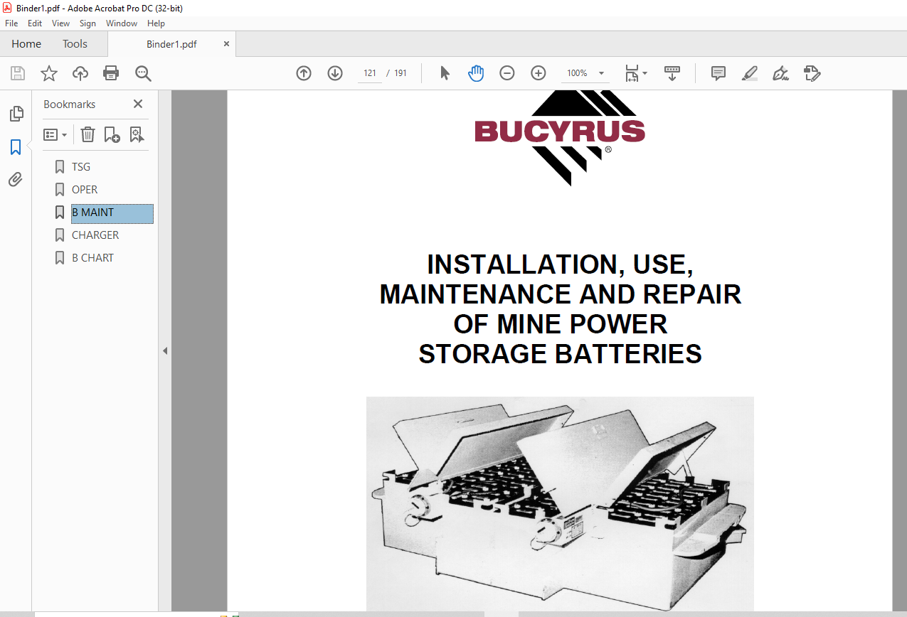
Task: Click the page number field showing 121
Action: point(370,73)
